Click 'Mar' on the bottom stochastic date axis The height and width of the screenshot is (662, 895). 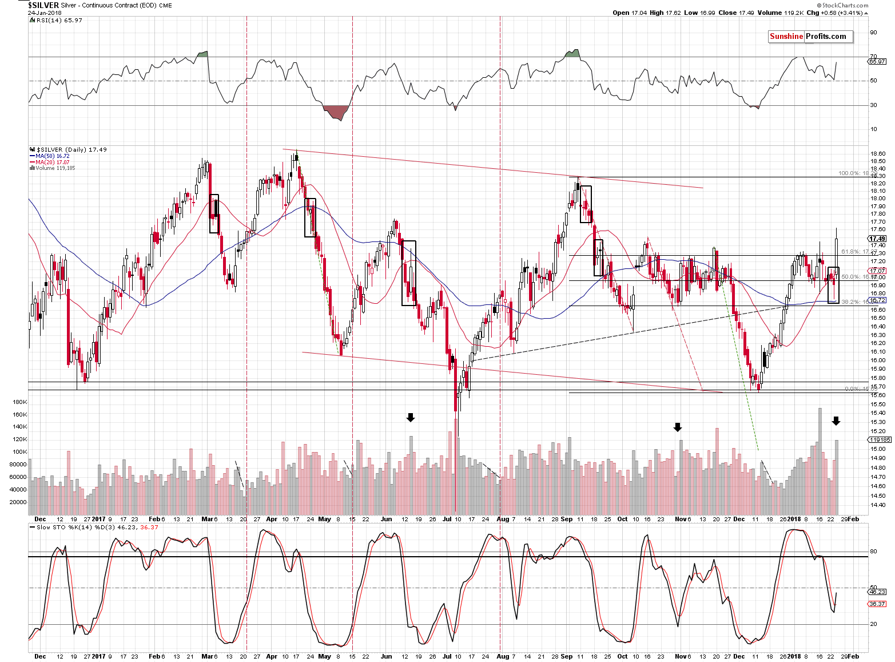point(207,656)
